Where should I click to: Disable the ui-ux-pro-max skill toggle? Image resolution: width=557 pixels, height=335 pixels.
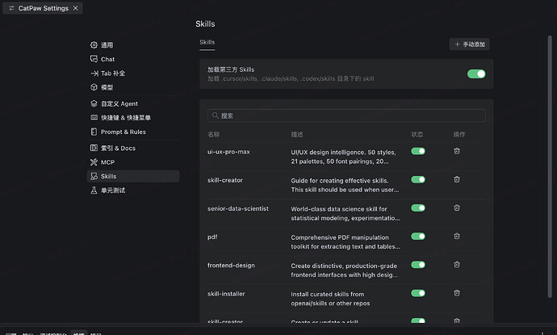point(418,151)
